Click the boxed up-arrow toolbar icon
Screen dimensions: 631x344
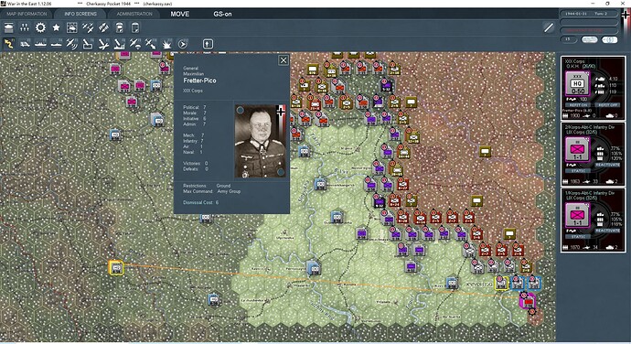[x=208, y=44]
